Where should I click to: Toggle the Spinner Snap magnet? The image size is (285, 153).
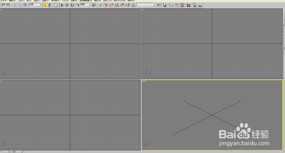click(128, 5)
